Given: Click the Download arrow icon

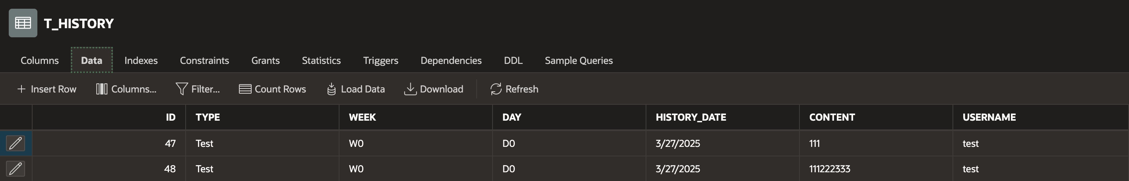Looking at the screenshot, I should point(410,89).
